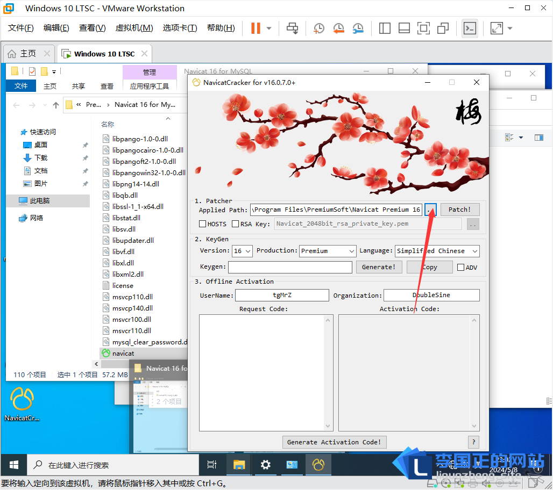This screenshot has height=490, width=553.
Task: Click the Windows taskbar search box
Action: pos(113,465)
